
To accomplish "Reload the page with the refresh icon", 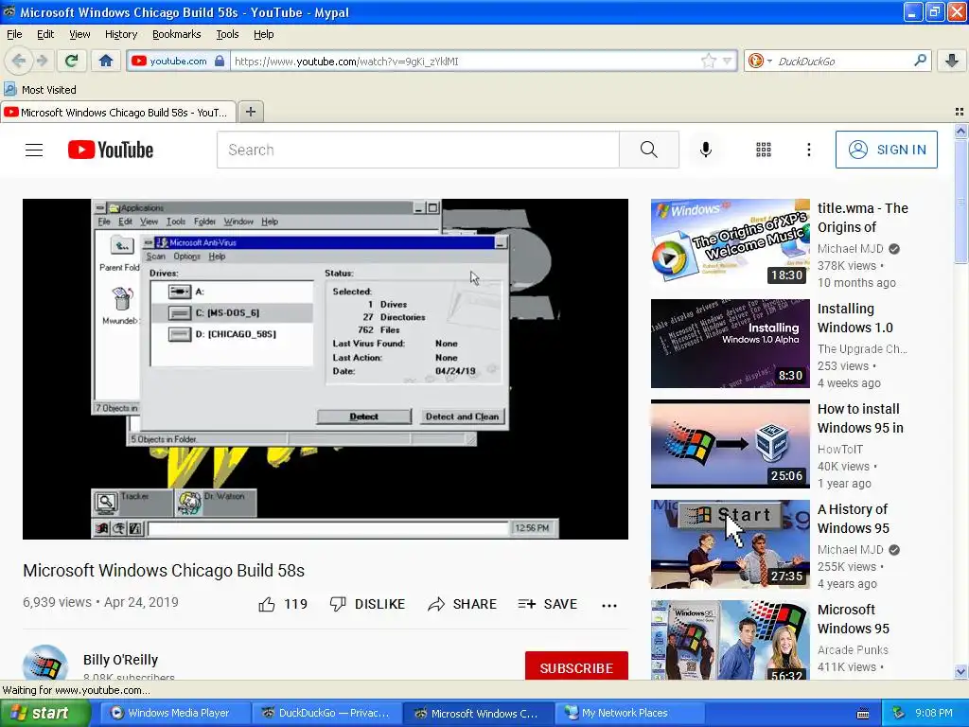I will (71, 61).
